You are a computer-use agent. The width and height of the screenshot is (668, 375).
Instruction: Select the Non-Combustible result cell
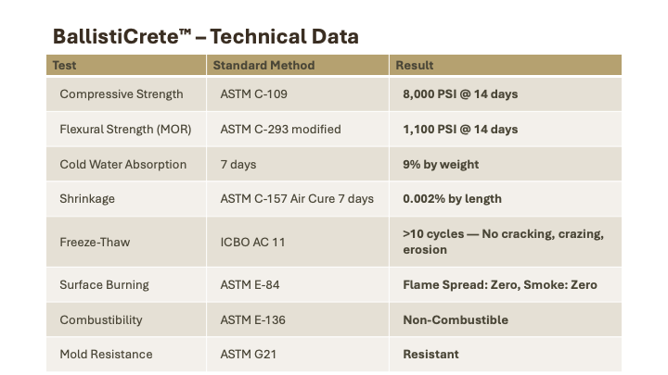point(506,319)
